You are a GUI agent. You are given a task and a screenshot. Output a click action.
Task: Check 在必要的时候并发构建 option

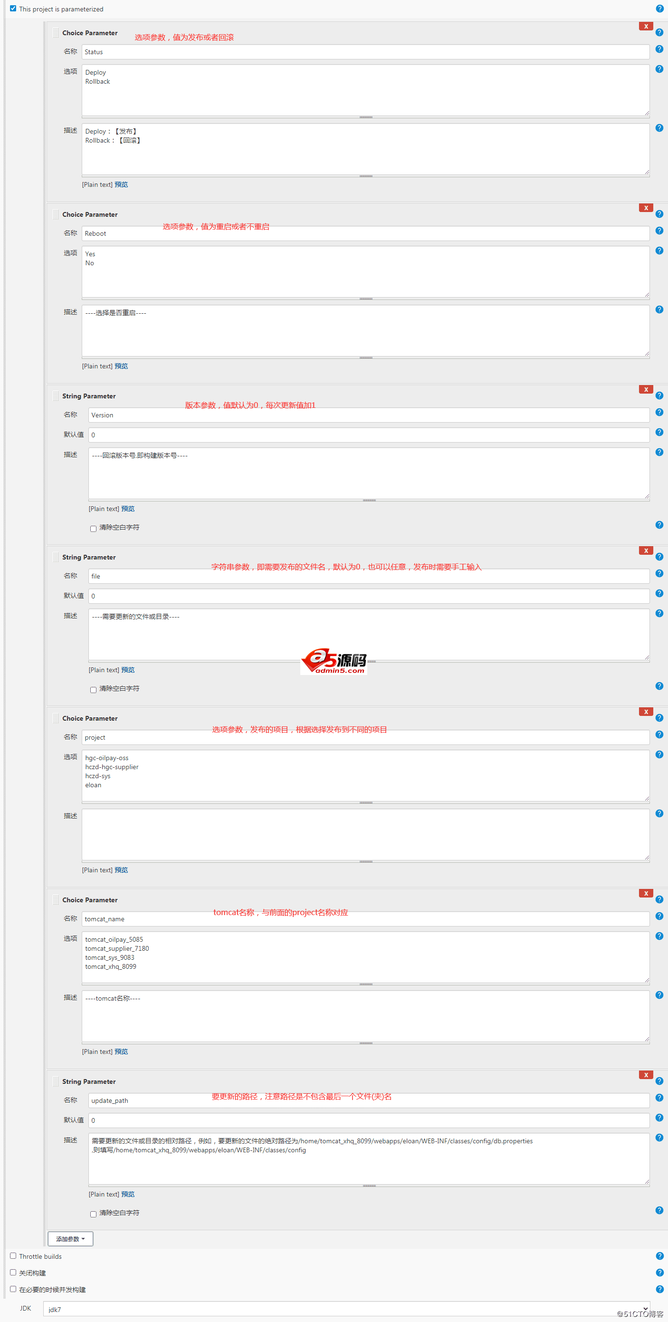click(13, 1289)
